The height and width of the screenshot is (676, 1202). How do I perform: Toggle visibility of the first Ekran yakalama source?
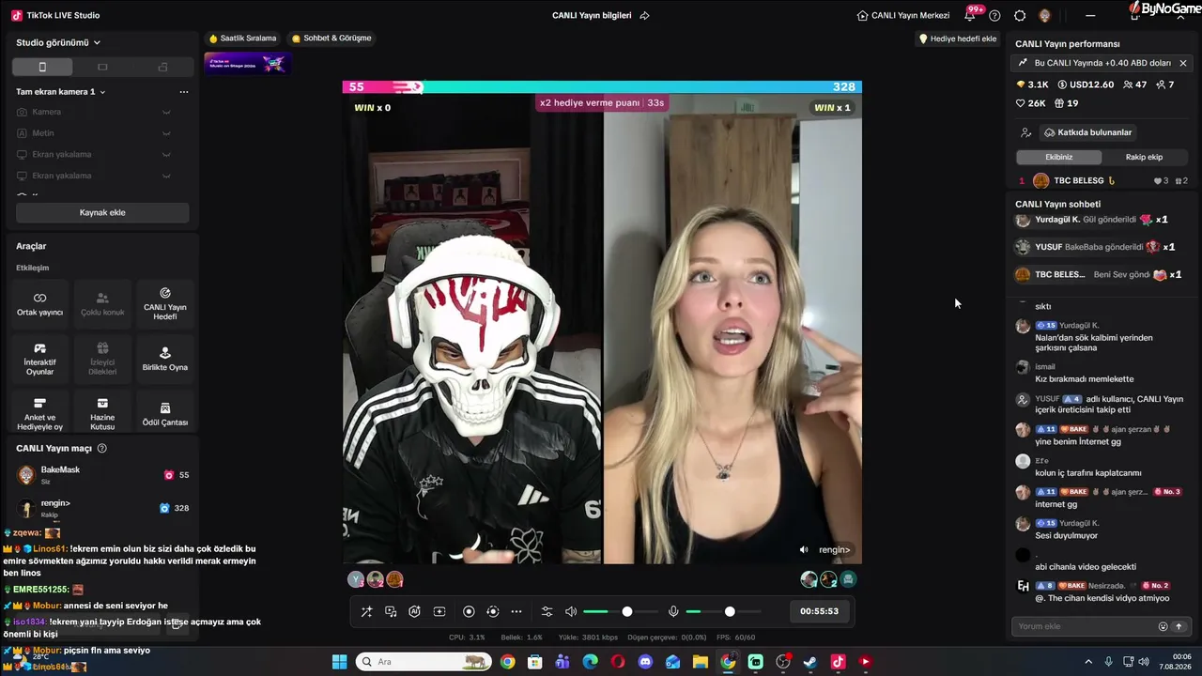[x=166, y=154]
